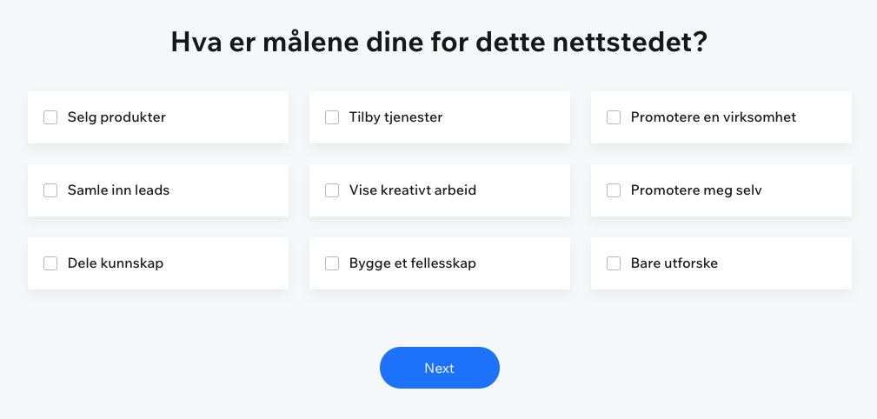Click the 'Vise kreativt arbeid' label text
This screenshot has width=877, height=419.
point(412,190)
